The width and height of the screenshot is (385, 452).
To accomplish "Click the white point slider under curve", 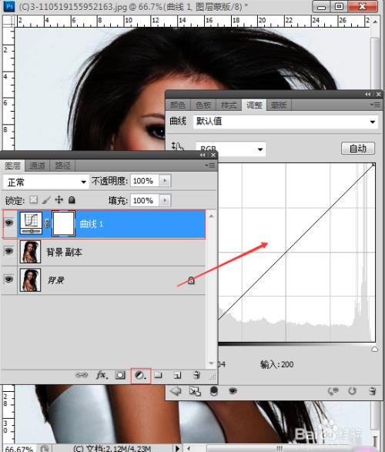I will tap(375, 350).
